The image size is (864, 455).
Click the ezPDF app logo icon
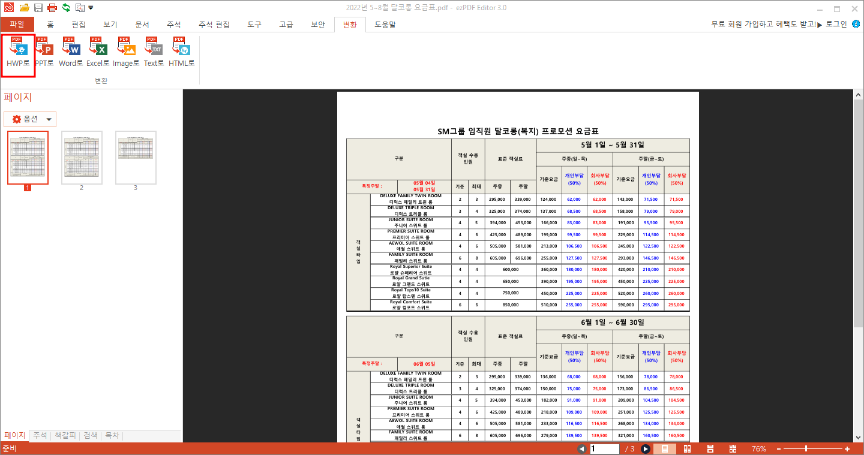point(8,8)
